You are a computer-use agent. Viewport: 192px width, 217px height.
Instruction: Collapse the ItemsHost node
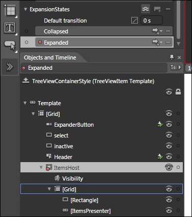(x=41, y=167)
